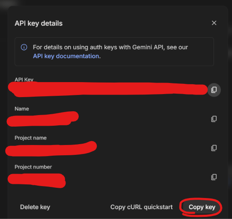This screenshot has width=232, height=219.
Task: Click the Gemini API auth keys info text
Action: pos(110,52)
